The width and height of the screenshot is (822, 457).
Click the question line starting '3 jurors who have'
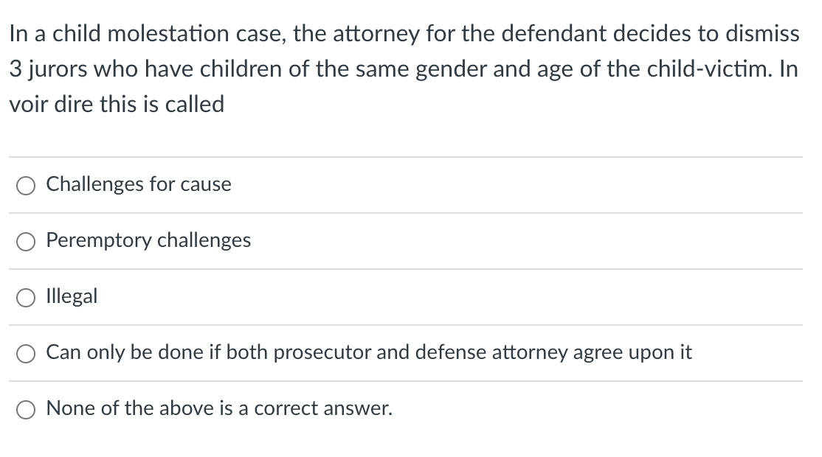click(404, 69)
